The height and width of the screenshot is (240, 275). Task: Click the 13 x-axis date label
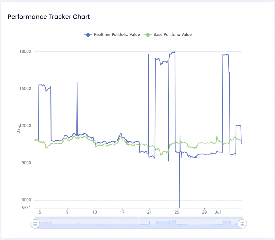[95, 212]
